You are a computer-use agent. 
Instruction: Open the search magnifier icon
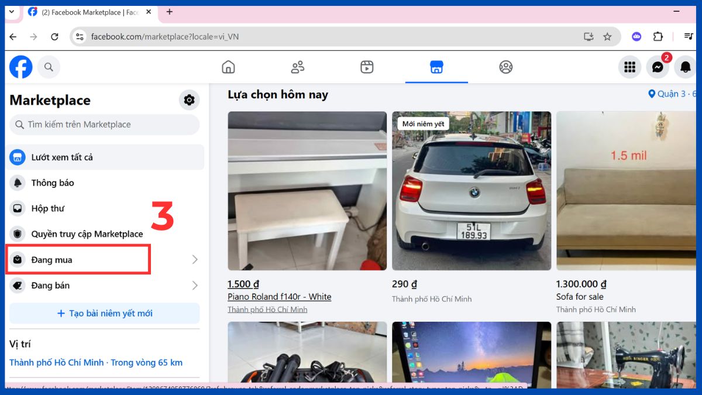49,67
